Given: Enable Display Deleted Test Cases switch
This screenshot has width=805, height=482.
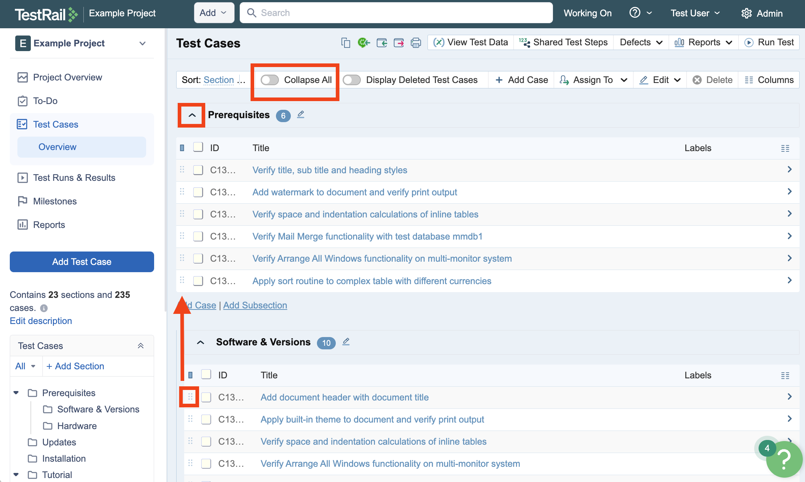Looking at the screenshot, I should (352, 80).
